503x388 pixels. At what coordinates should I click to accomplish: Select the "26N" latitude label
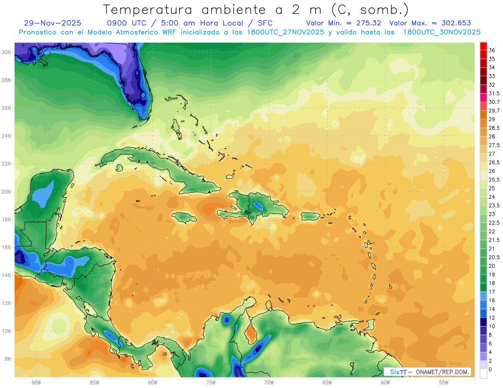pyautogui.click(x=6, y=108)
